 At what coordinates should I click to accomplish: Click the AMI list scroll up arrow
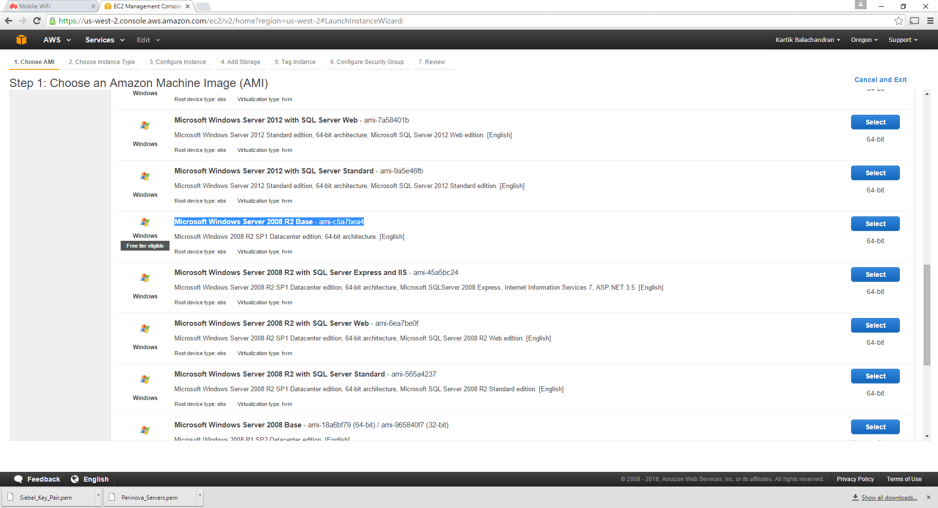tap(927, 94)
